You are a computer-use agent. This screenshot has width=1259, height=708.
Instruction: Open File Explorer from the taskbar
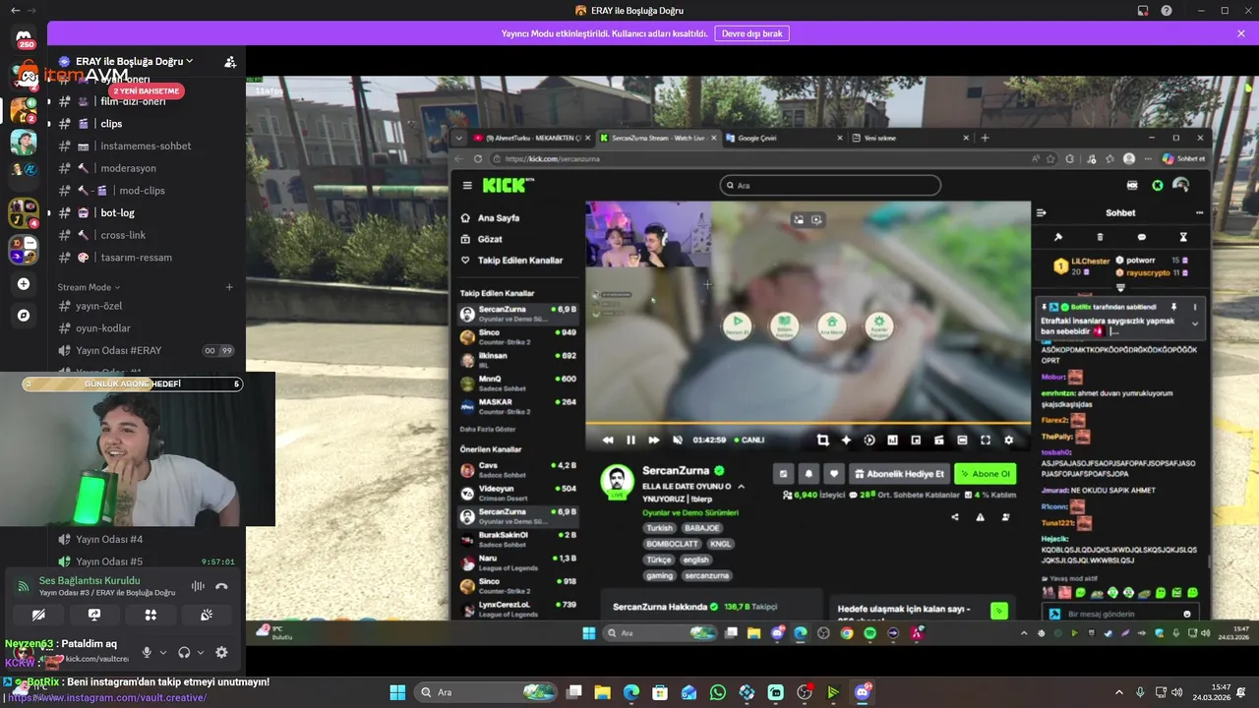click(x=602, y=692)
